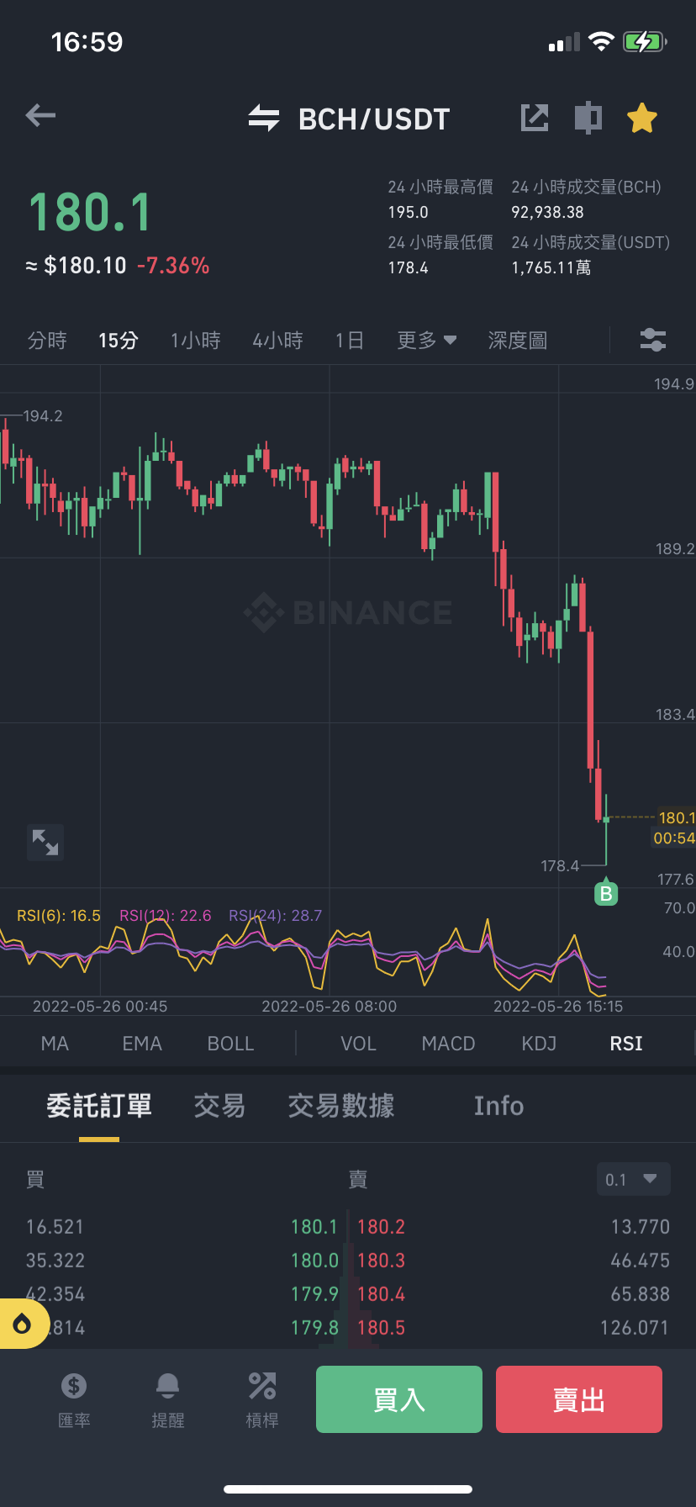The width and height of the screenshot is (696, 1507).
Task: Select ask price 180.2 in order book
Action: click(x=382, y=1227)
